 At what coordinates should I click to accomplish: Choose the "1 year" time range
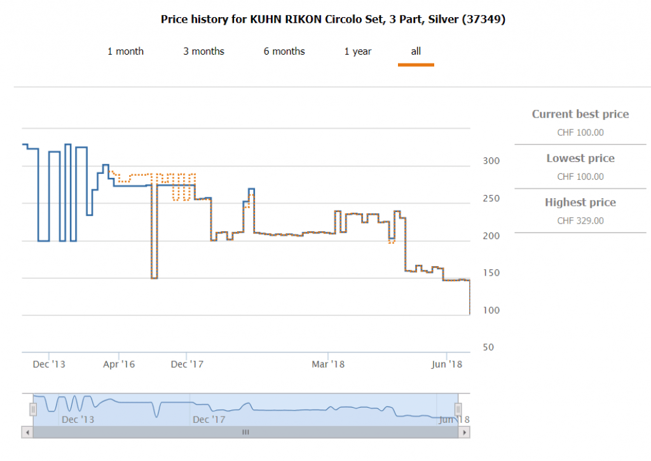[358, 51]
